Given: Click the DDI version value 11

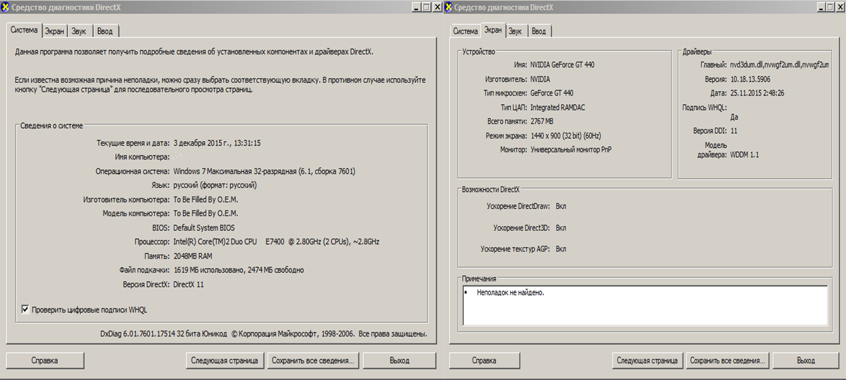Looking at the screenshot, I should [734, 131].
